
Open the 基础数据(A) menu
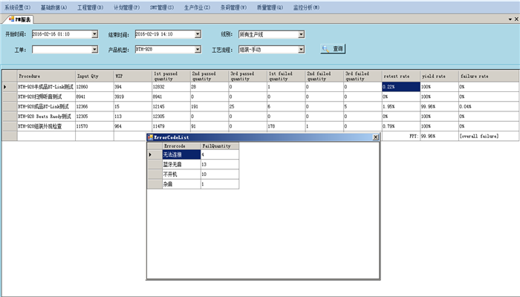point(54,7)
